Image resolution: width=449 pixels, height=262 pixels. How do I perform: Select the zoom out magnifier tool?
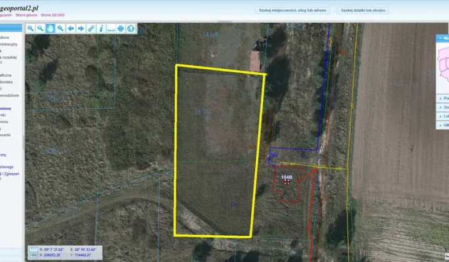click(41, 28)
